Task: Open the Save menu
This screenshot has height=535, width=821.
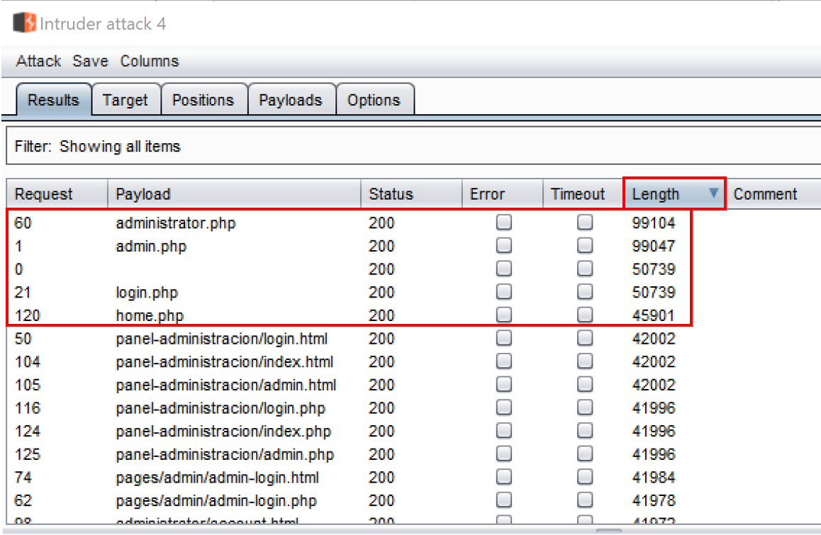Action: (90, 61)
